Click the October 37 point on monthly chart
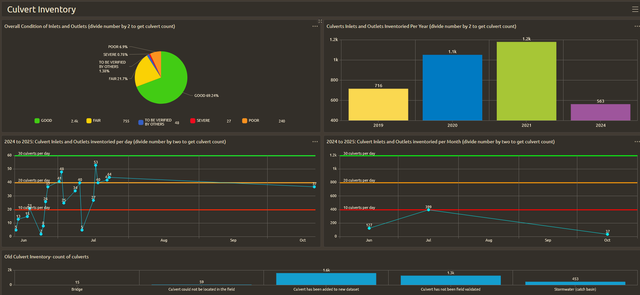The image size is (640, 295). tap(607, 234)
